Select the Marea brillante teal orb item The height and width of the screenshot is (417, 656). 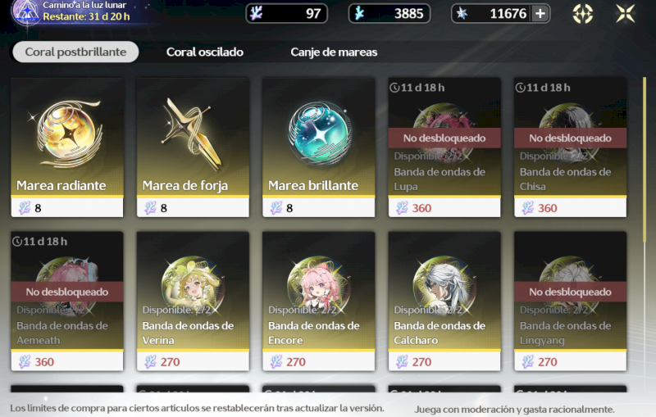click(x=318, y=147)
